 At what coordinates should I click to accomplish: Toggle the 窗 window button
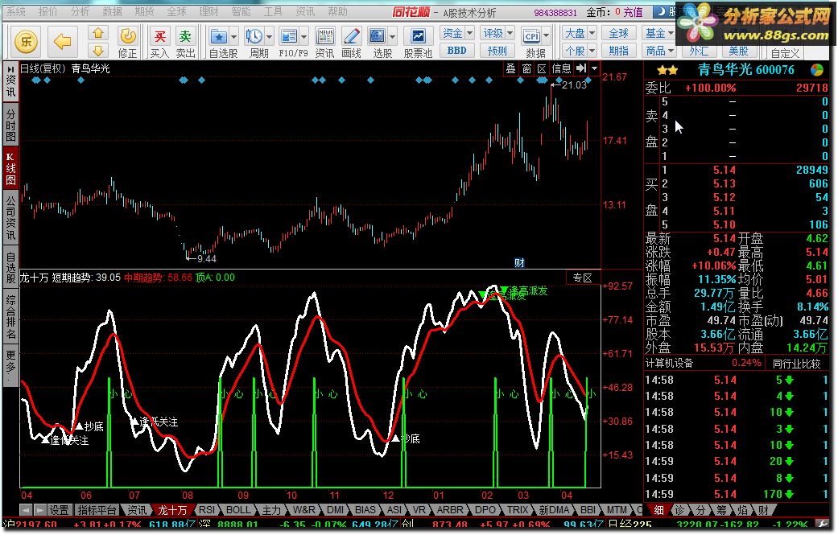(x=526, y=68)
